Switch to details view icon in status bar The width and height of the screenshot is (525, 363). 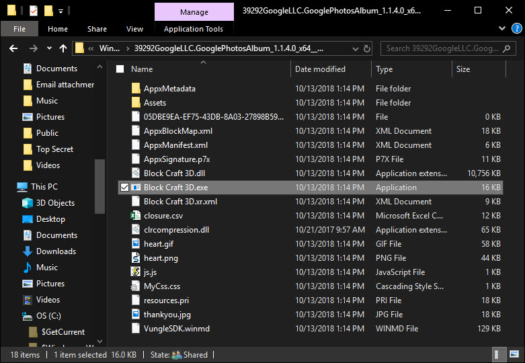(500, 354)
